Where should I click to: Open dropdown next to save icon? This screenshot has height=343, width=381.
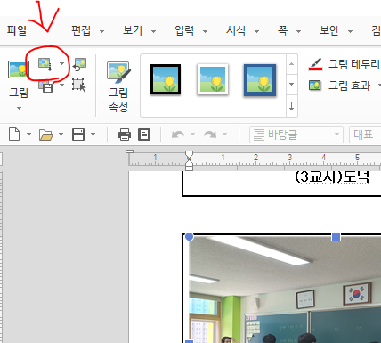pyautogui.click(x=93, y=135)
